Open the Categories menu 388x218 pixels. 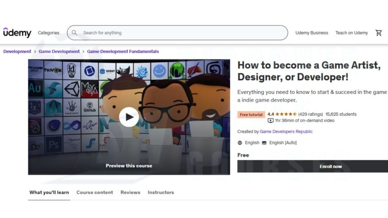coord(48,33)
